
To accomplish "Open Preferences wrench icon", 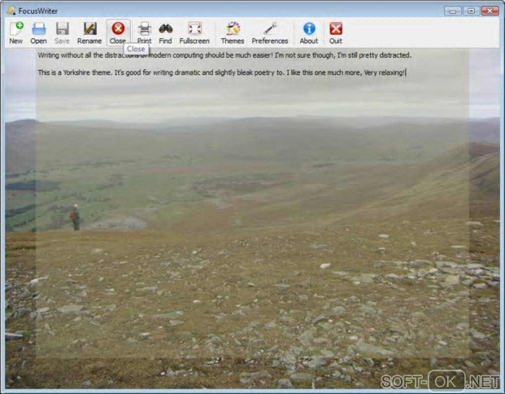I will click(x=270, y=33).
